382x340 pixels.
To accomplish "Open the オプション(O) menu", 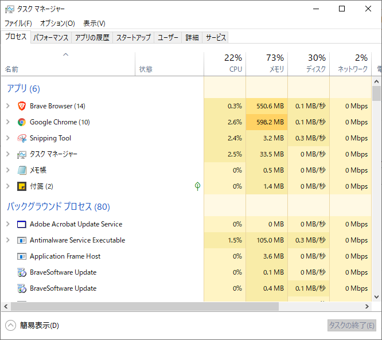I will [57, 24].
